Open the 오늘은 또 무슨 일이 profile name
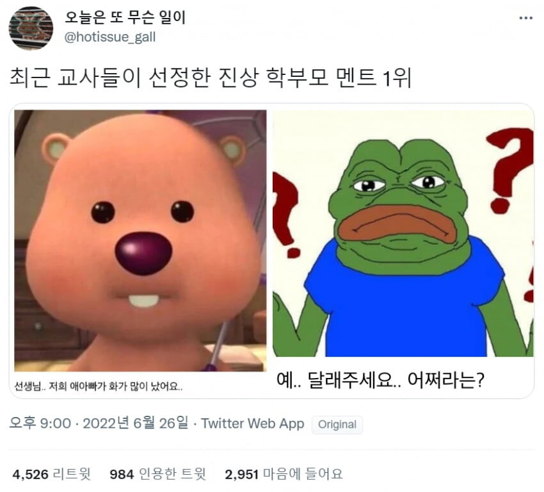Screen dimensions: 544x492 (x=125, y=17)
